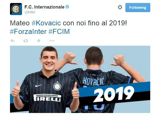The height and width of the screenshot is (116, 160).
Task: Toggle the Following button
Action: [138, 8]
